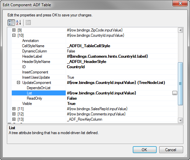
Task: Close the Edit Component dialog
Action: (x=180, y=3)
